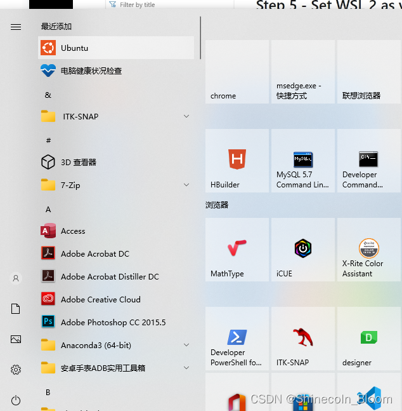Open the Start menu hamburger icon
The image size is (402, 411).
coord(16,27)
